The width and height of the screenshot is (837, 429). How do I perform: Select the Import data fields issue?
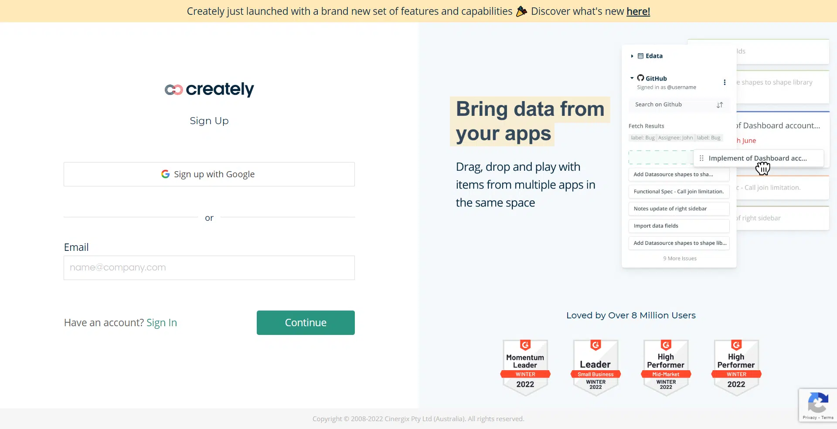679,226
